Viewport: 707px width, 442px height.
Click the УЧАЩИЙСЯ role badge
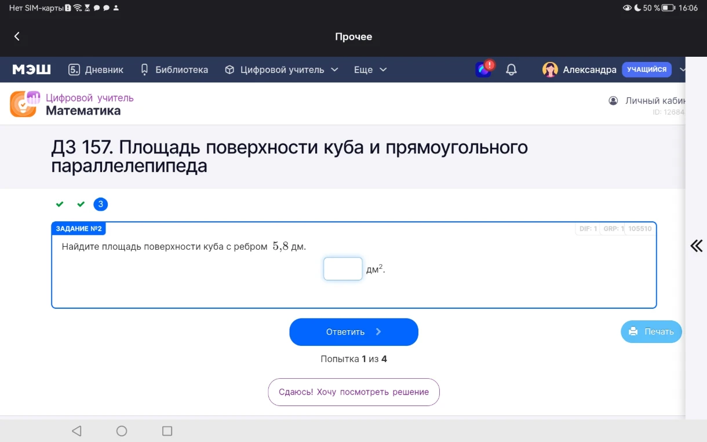[647, 70]
